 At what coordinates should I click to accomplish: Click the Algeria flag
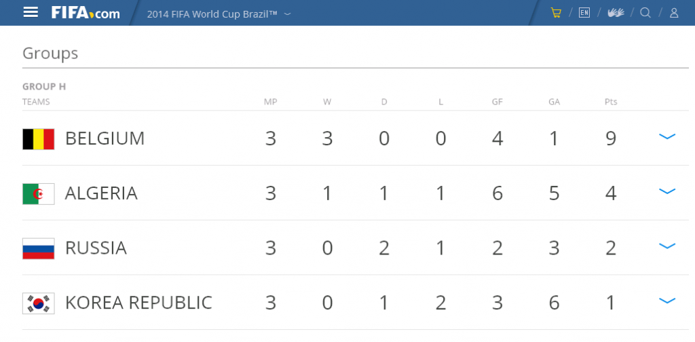39,194
